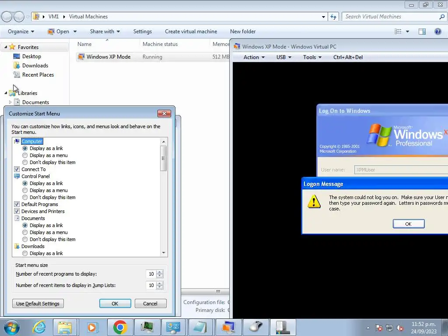Expand the arrow after VM1 breadcrumb
448x336 pixels.
64,17
